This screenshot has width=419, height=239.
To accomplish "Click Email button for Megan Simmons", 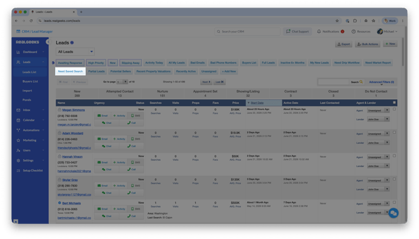I will (103, 116).
